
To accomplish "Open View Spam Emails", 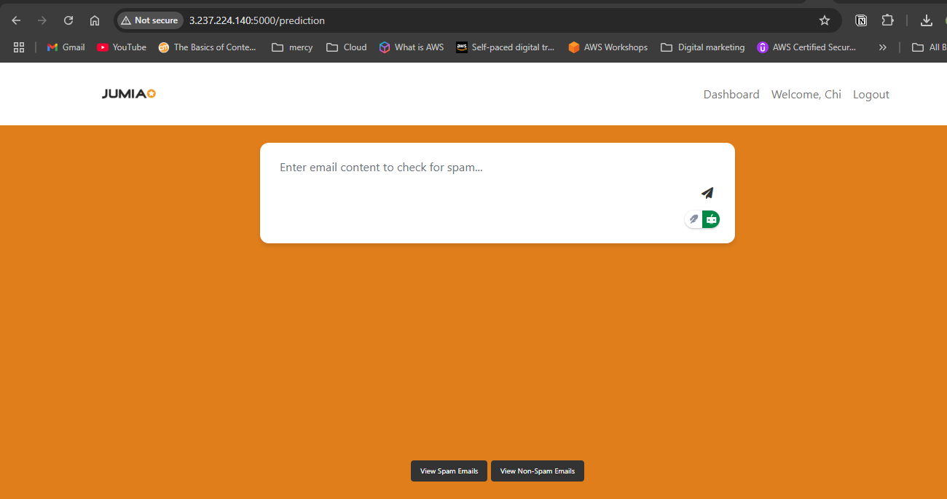I will coord(449,471).
